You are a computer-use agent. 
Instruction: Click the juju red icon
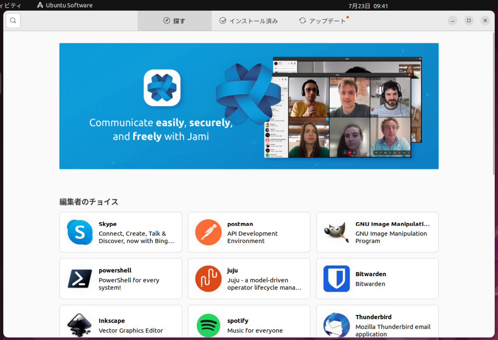[x=208, y=279]
